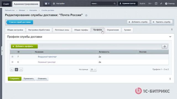Open the Ограничения tab
The width and height of the screenshot is (177, 99).
click(x=113, y=30)
